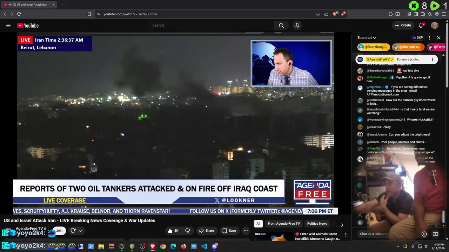Open Microsoft Edge from taskbar
The image size is (449, 252).
tap(173, 246)
